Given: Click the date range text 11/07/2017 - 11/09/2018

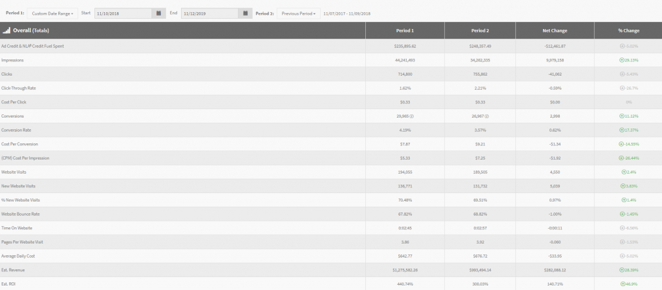Looking at the screenshot, I should [x=347, y=14].
